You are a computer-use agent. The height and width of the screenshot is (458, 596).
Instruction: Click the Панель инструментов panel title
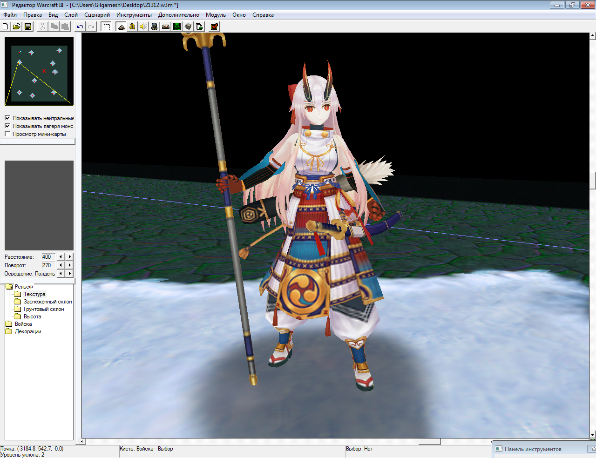[x=533, y=449]
